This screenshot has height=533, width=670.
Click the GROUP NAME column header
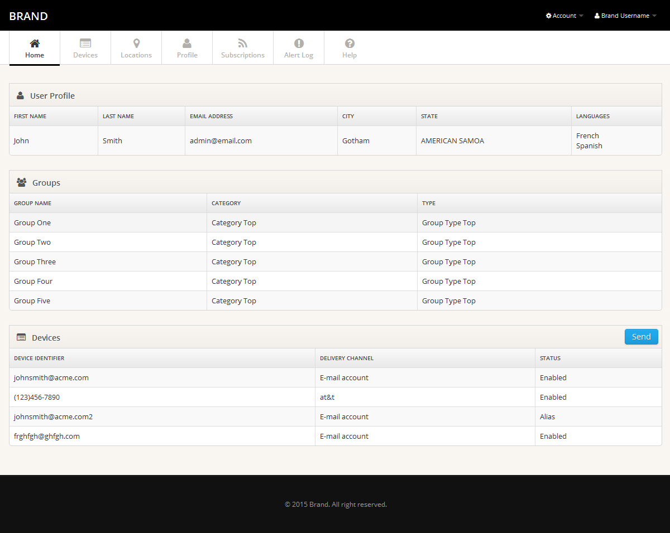tap(32, 203)
